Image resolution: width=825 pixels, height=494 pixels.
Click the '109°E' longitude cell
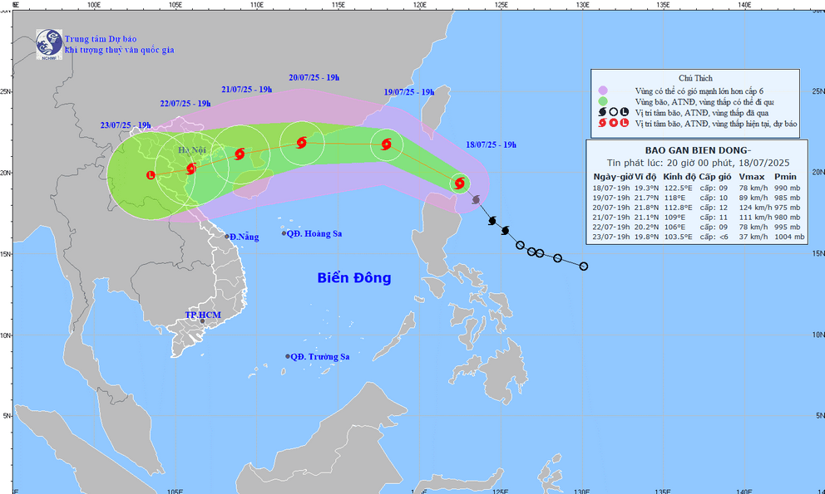tap(674, 217)
